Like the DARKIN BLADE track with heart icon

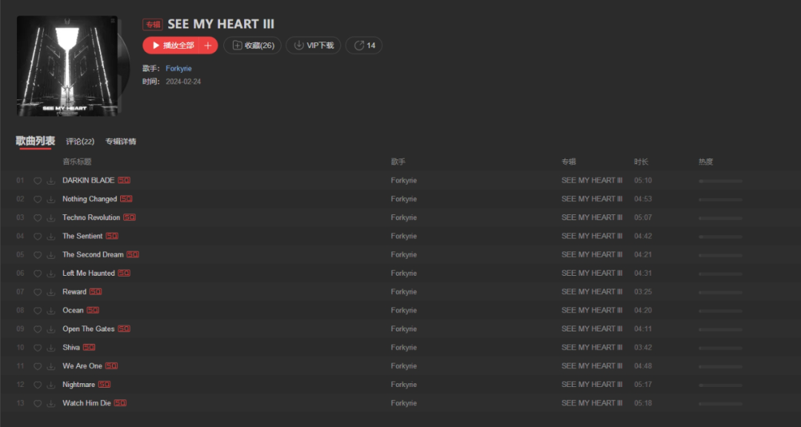coord(37,181)
